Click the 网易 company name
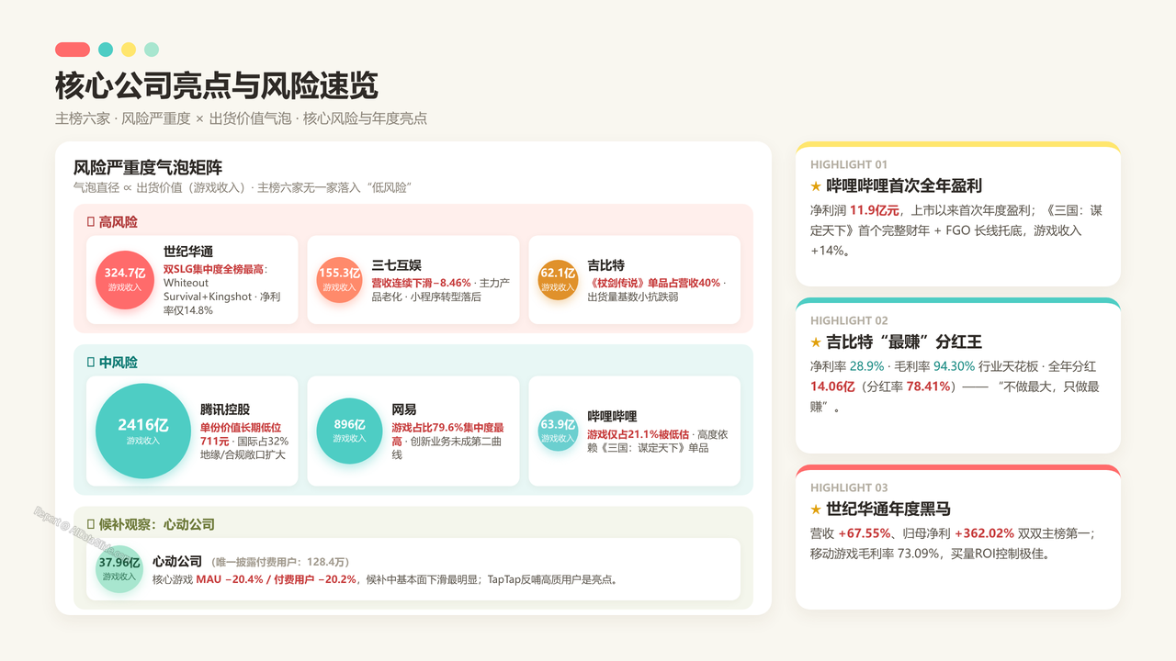The image size is (1176, 661). (404, 409)
